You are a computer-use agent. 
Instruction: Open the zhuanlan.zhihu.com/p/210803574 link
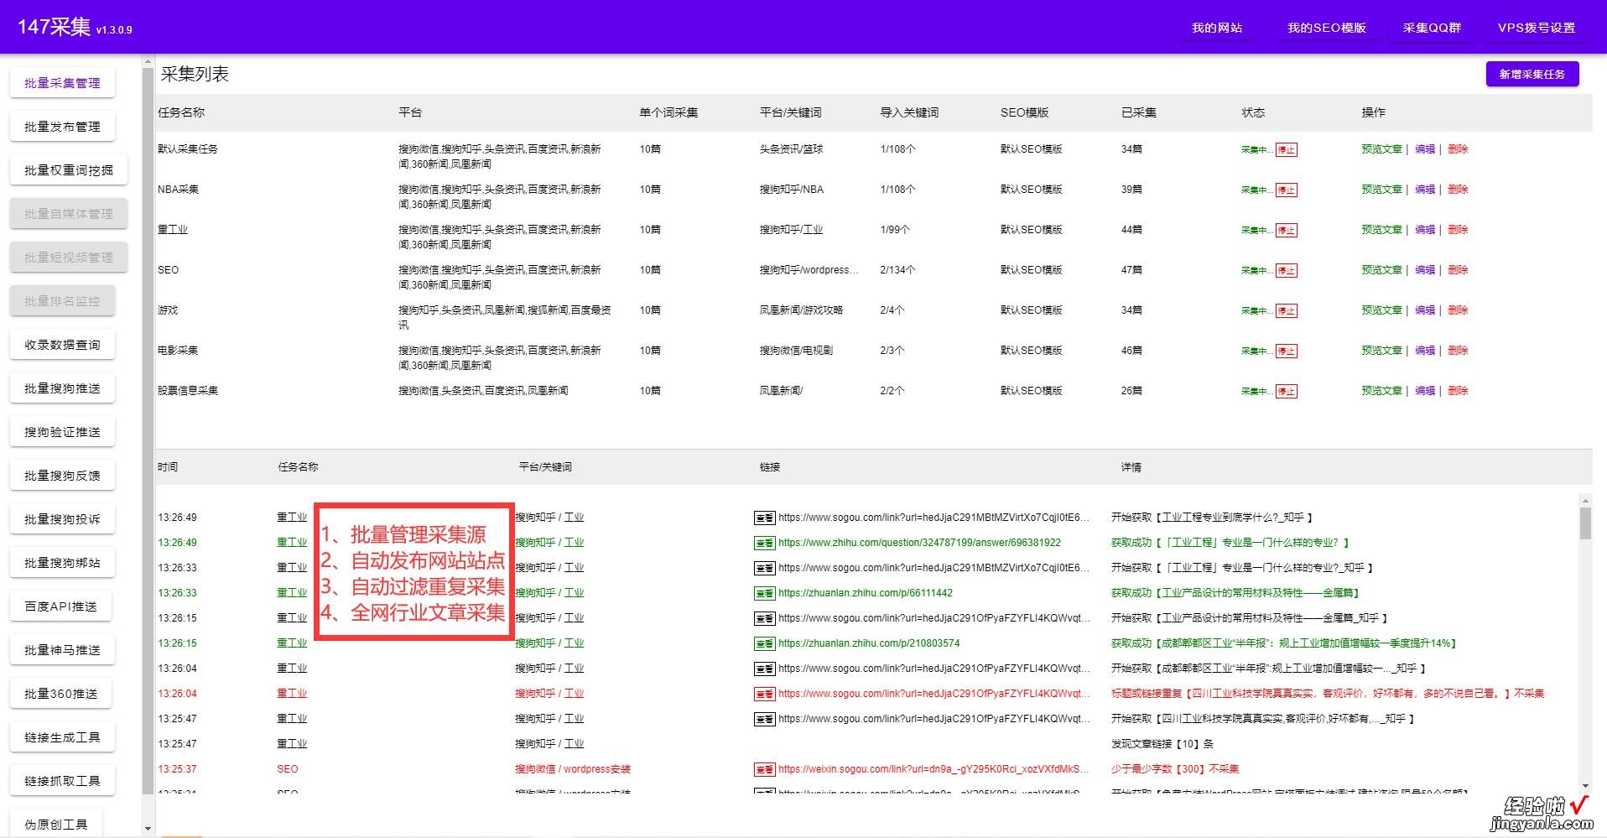tap(869, 643)
